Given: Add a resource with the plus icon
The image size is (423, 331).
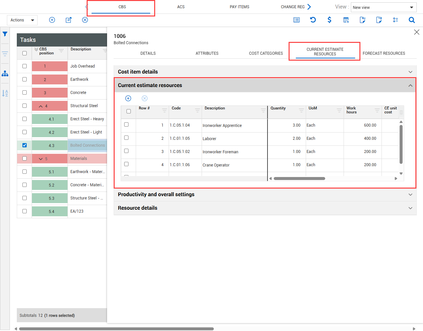Looking at the screenshot, I should coord(128,98).
